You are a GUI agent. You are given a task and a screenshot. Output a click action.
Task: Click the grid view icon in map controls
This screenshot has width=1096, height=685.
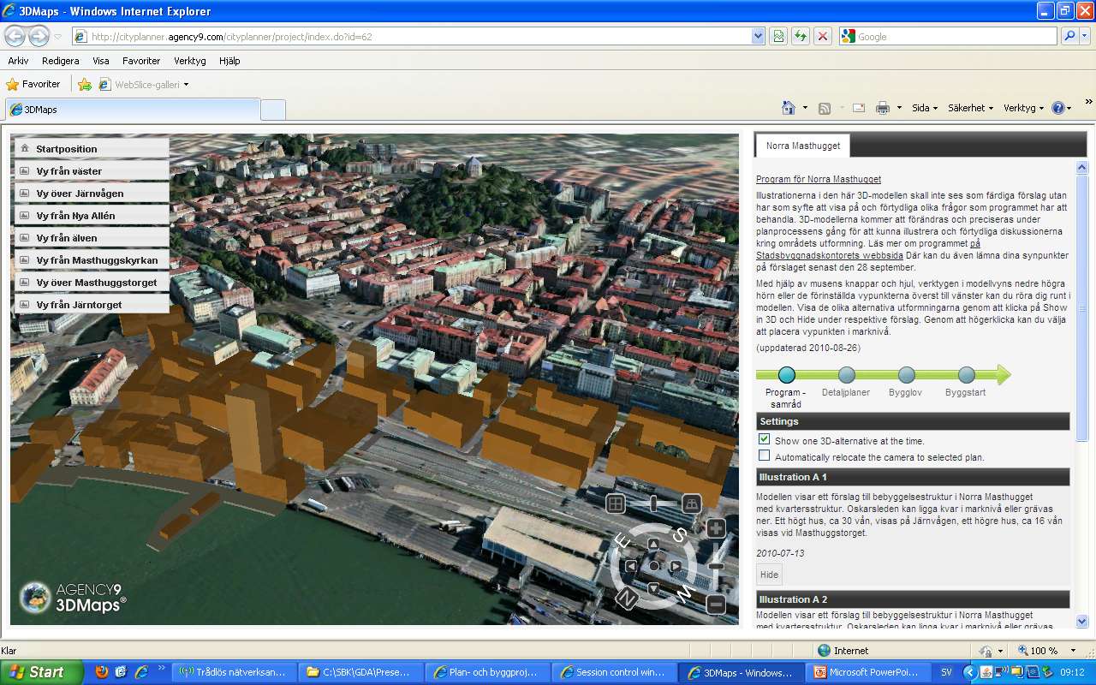pyautogui.click(x=615, y=503)
